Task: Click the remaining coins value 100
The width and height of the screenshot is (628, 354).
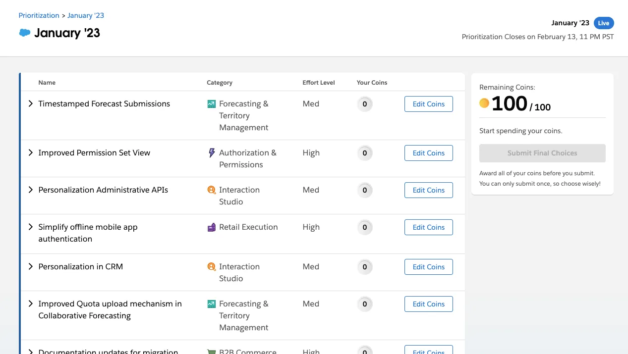Action: point(510,103)
